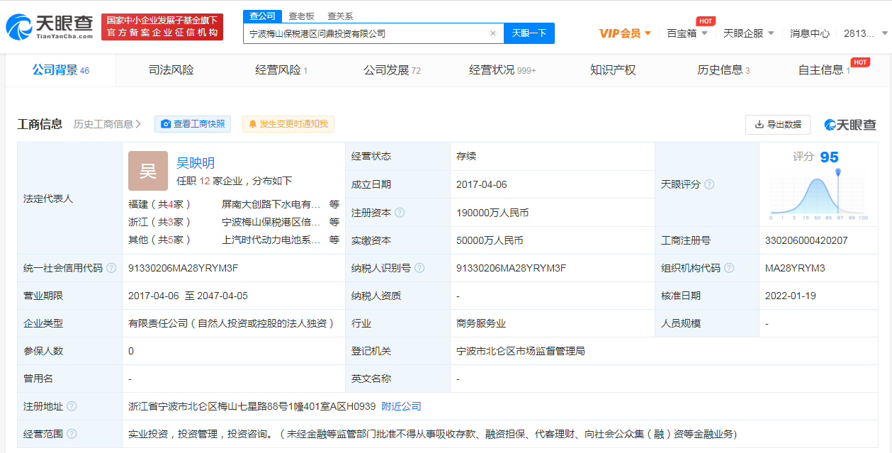The image size is (892, 453).
Task: Switch to 经营风险 tab
Action: [x=281, y=70]
